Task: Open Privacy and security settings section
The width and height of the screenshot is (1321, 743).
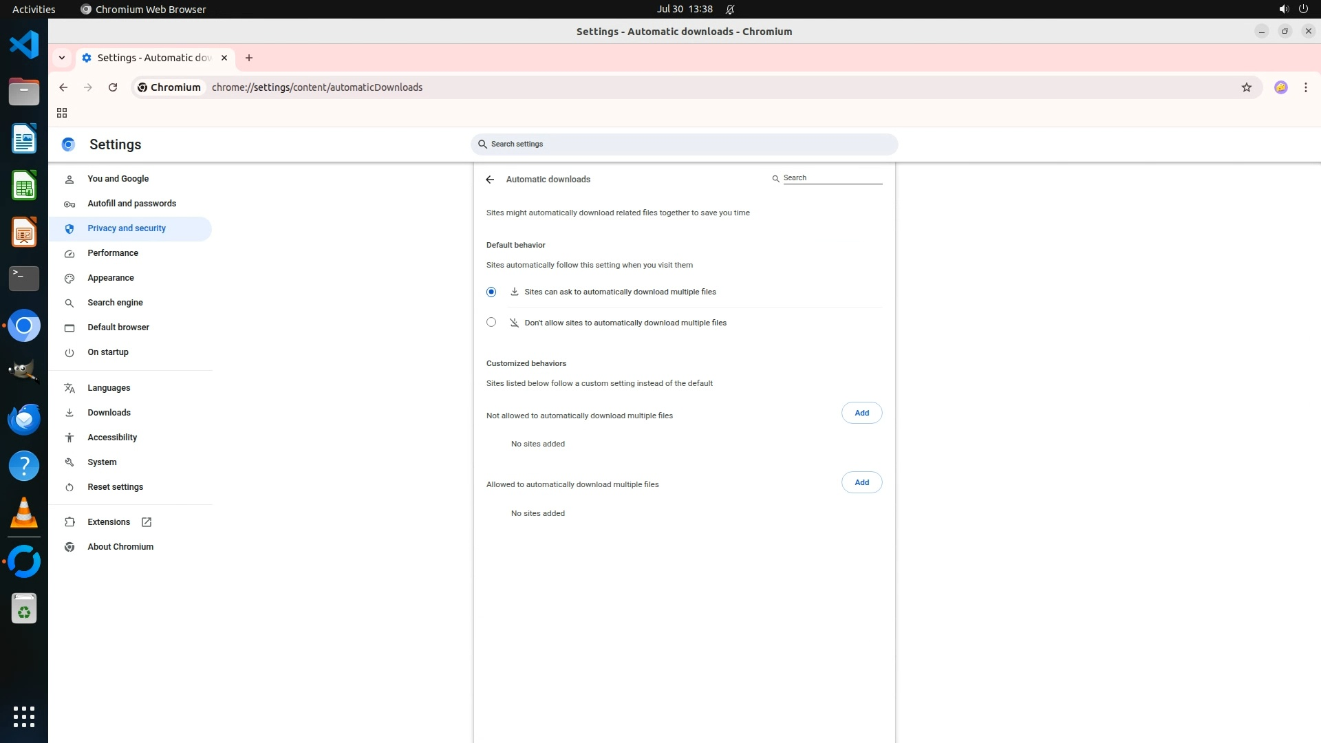Action: 127,228
